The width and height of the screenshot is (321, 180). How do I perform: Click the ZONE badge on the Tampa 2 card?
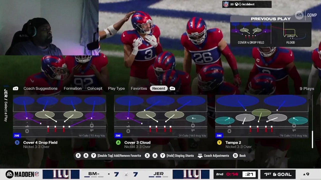(219, 136)
